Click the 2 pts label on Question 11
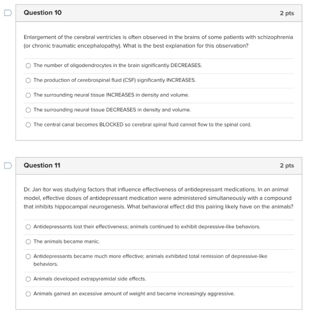Screen dimensions: 321x314 [x=287, y=166]
